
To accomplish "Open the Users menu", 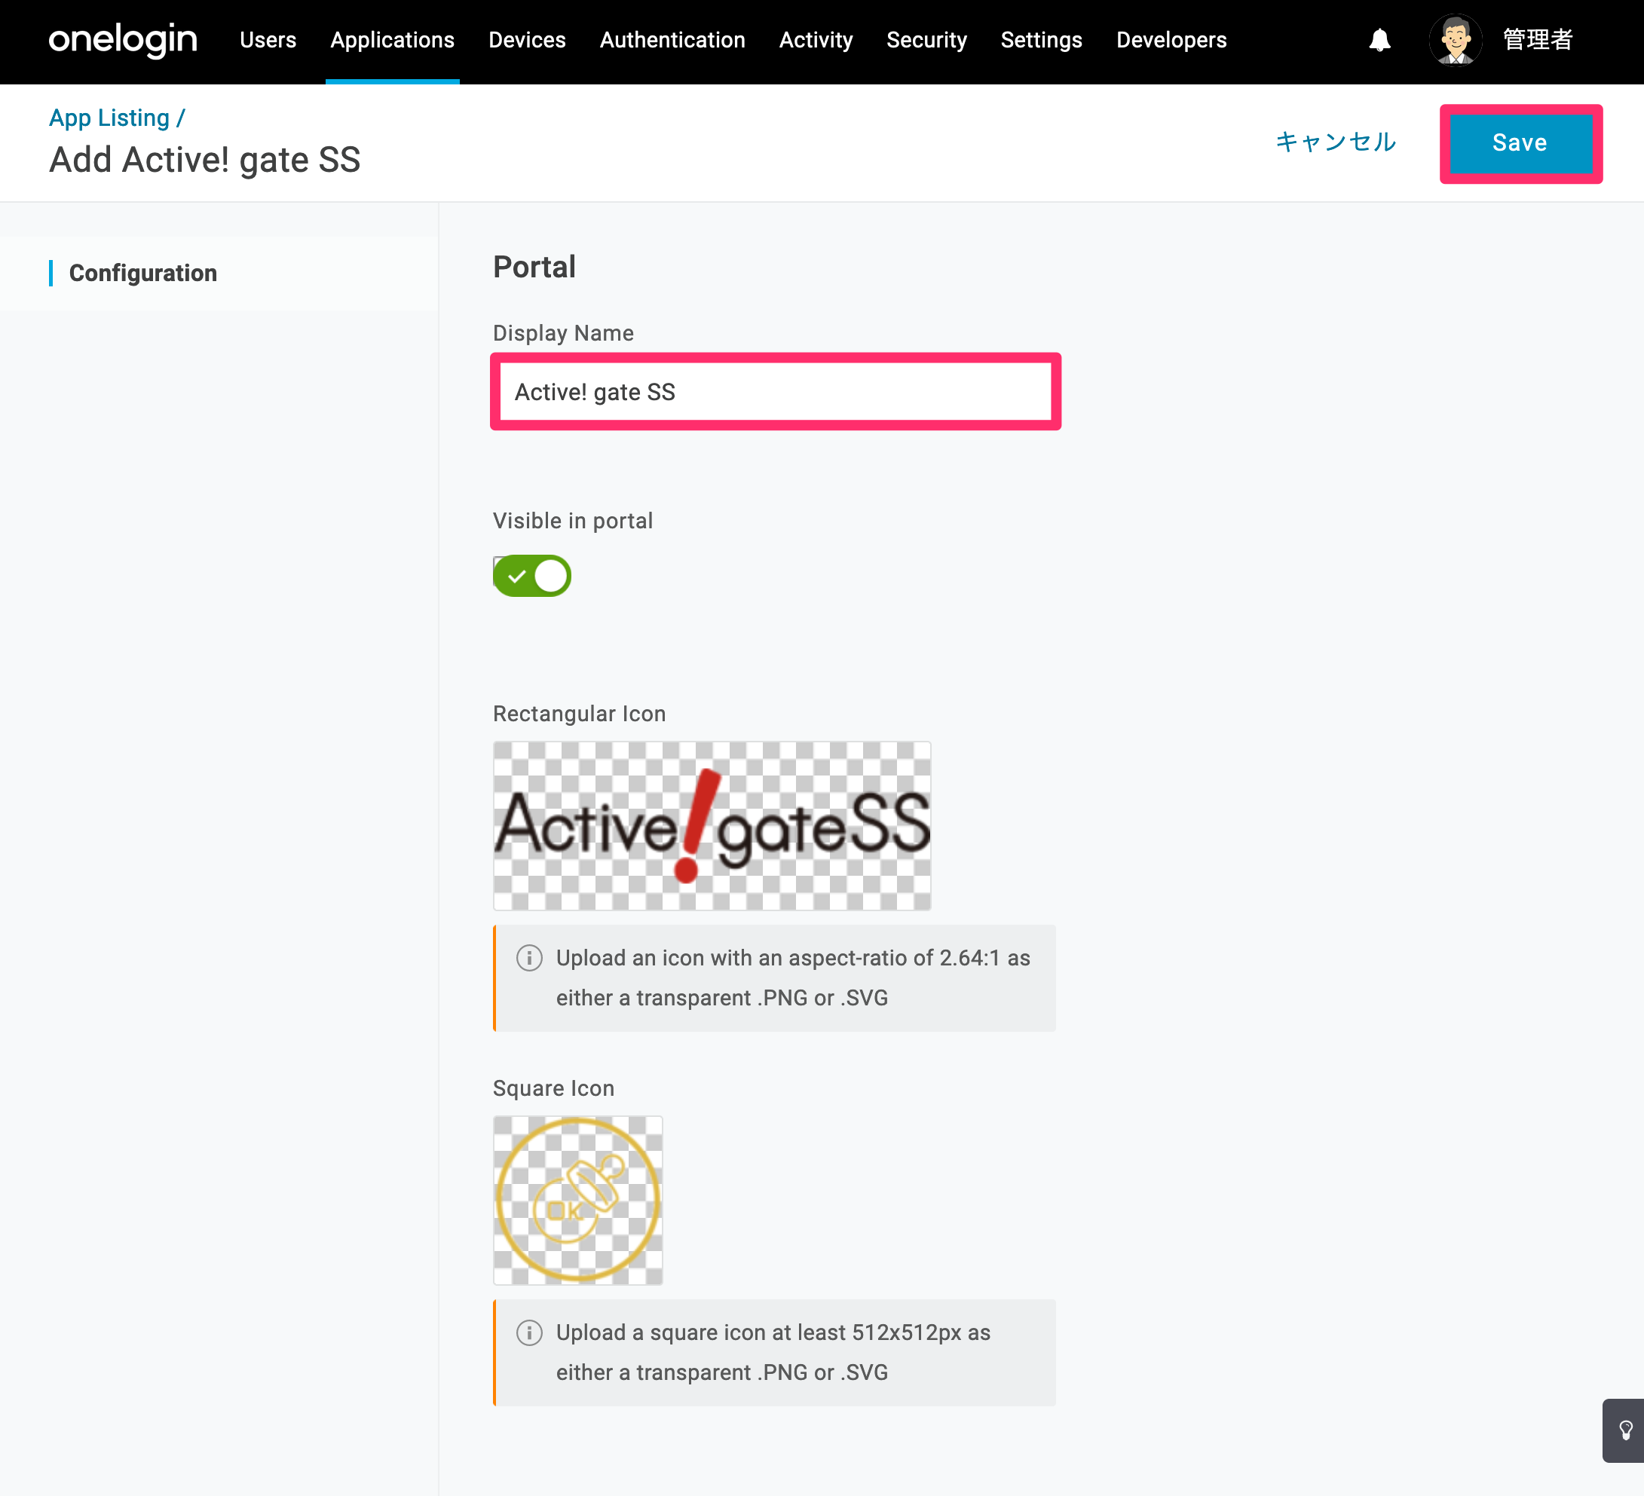I will [x=268, y=40].
